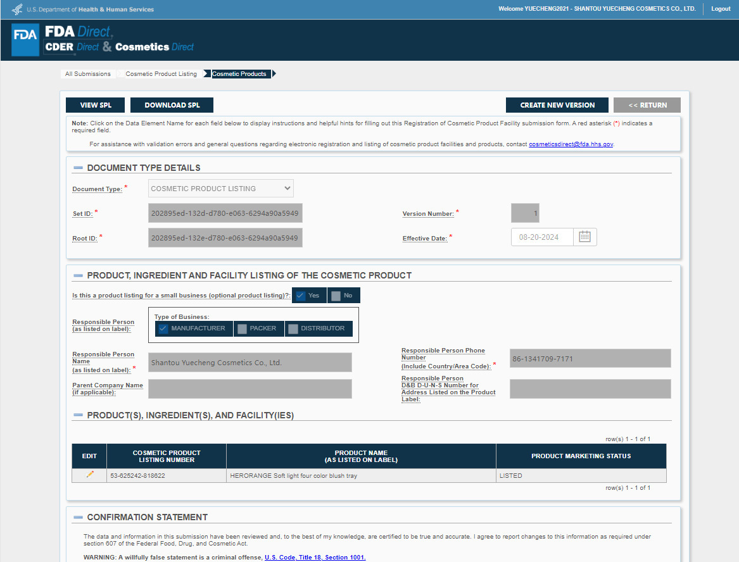Viewport: 739px width, 562px height.
Task: Click the Responsible Person Phone Number field
Action: (590, 358)
